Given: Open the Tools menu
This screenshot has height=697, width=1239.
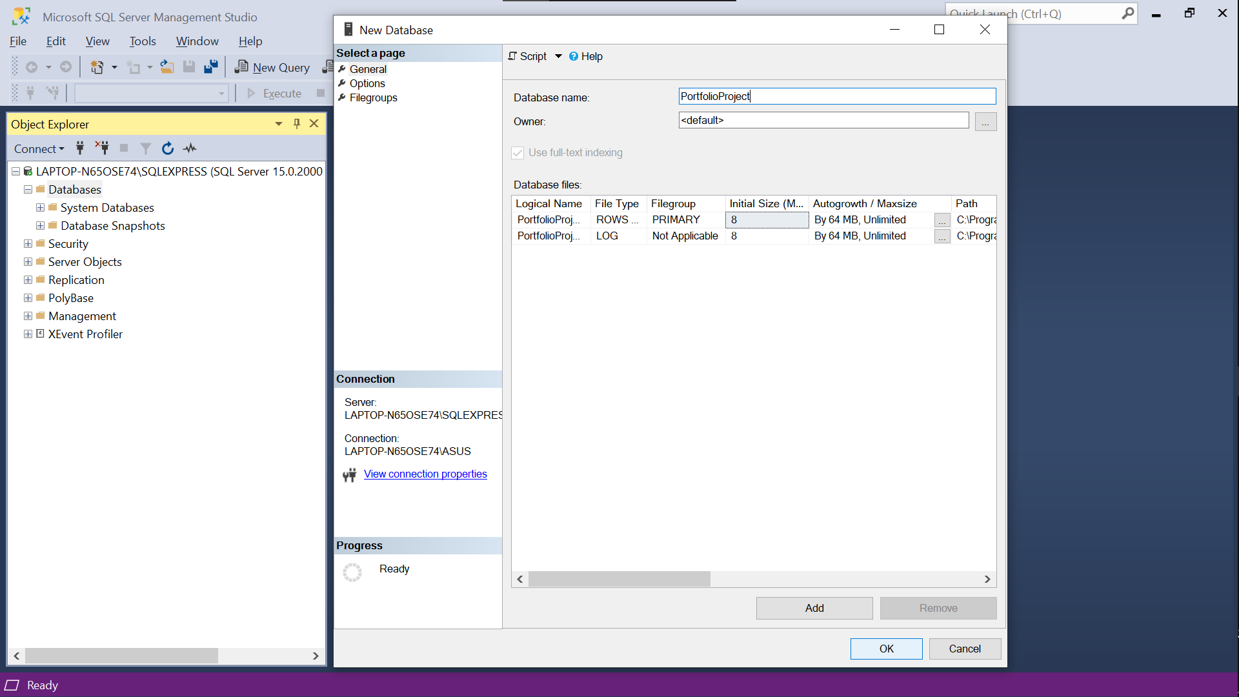Looking at the screenshot, I should pyautogui.click(x=142, y=41).
